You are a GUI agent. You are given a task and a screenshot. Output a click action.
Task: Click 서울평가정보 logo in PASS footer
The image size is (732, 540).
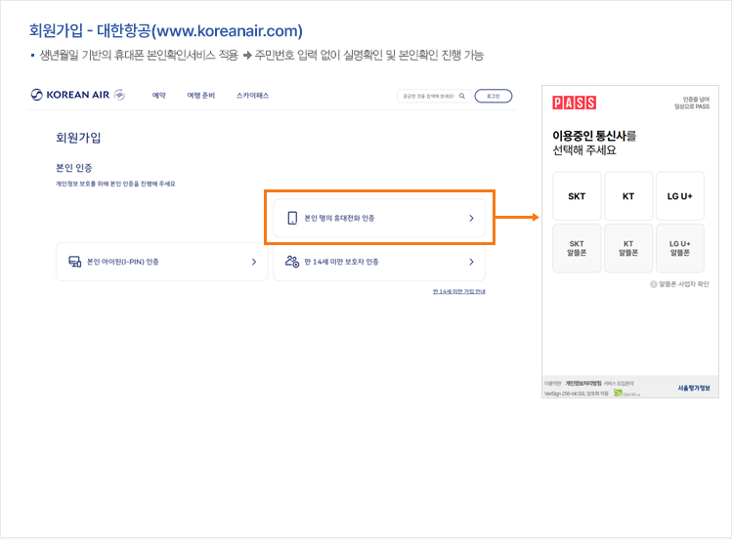[694, 388]
